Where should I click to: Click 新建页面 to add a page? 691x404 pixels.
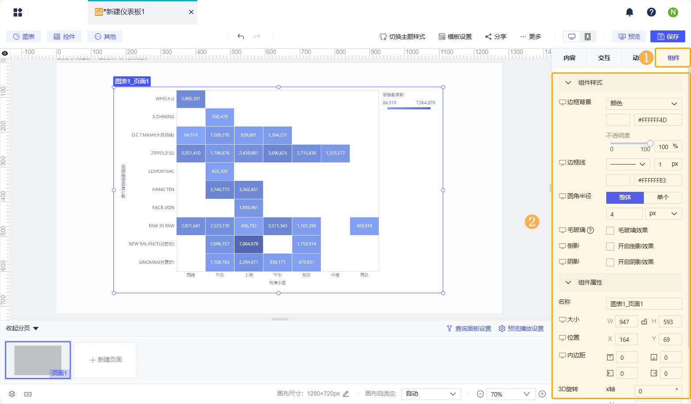click(x=106, y=360)
